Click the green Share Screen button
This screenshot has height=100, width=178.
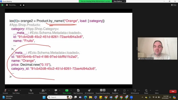(x=67, y=91)
